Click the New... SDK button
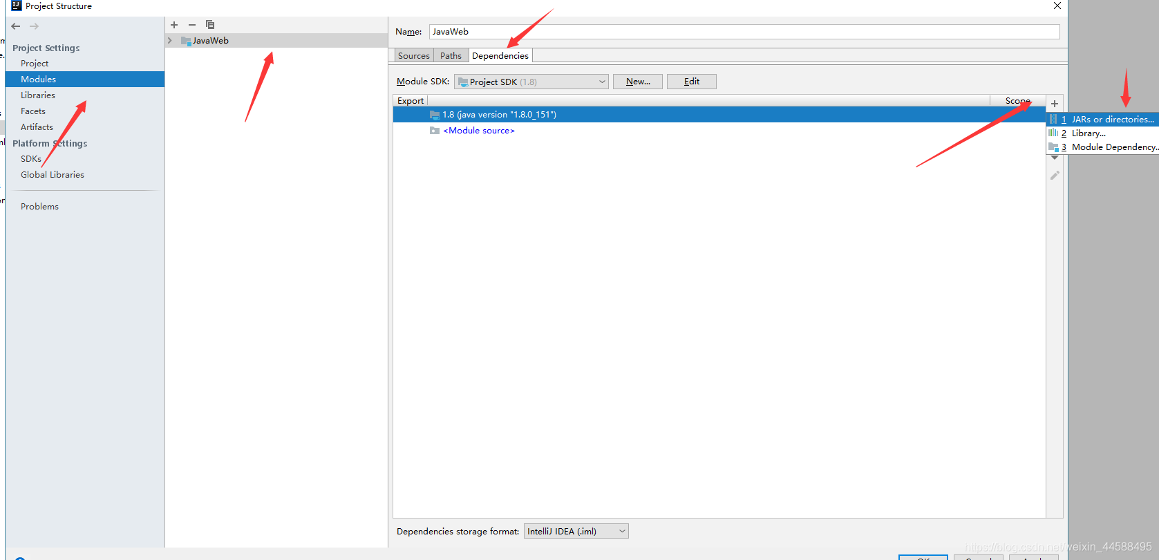The width and height of the screenshot is (1159, 560). [x=638, y=82]
